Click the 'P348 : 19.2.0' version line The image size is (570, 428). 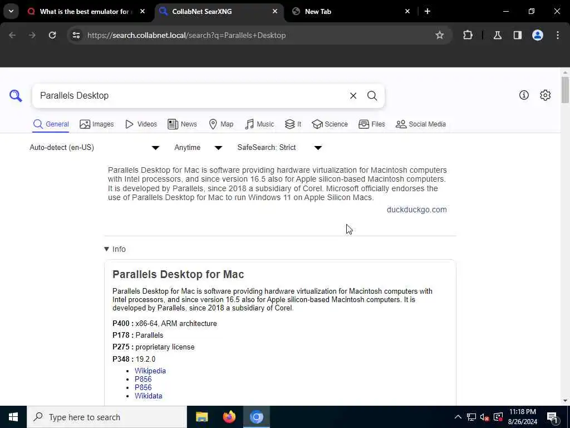[x=134, y=359]
